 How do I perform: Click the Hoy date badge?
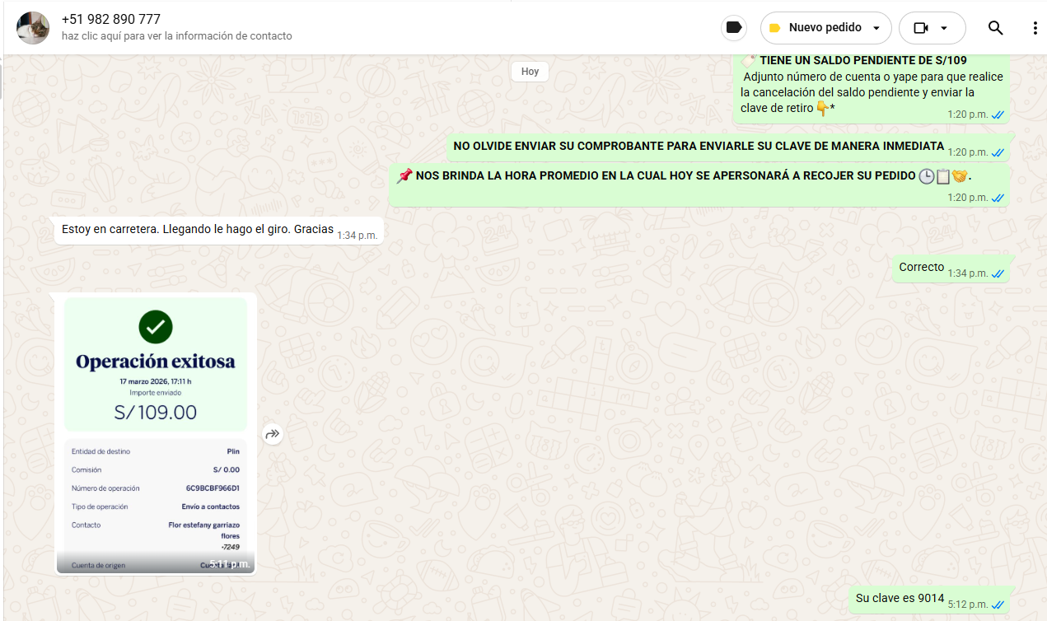(x=530, y=72)
